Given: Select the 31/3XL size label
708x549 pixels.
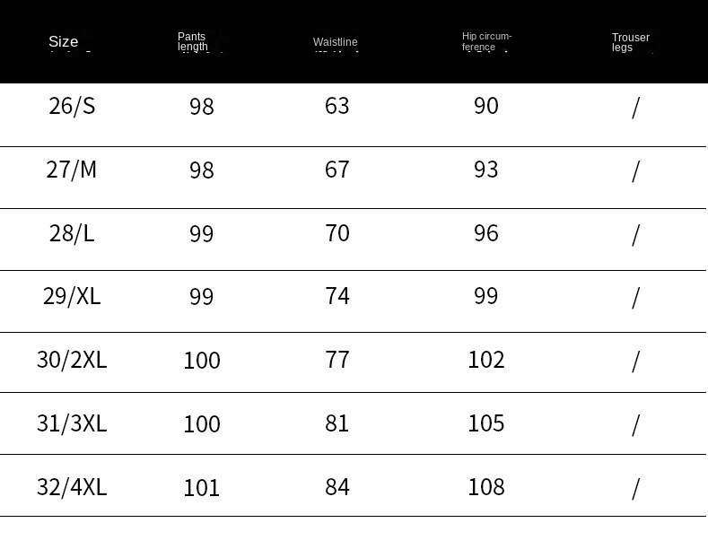Looking at the screenshot, I should click(72, 423).
